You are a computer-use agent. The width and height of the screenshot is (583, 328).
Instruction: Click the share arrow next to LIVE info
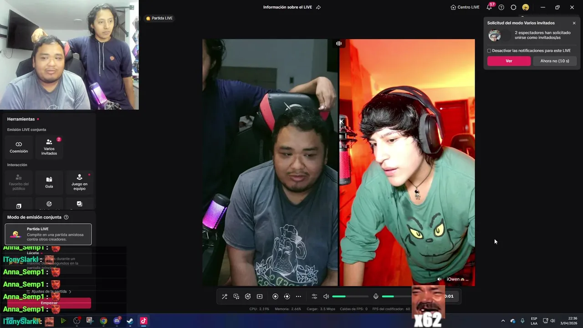pos(318,7)
